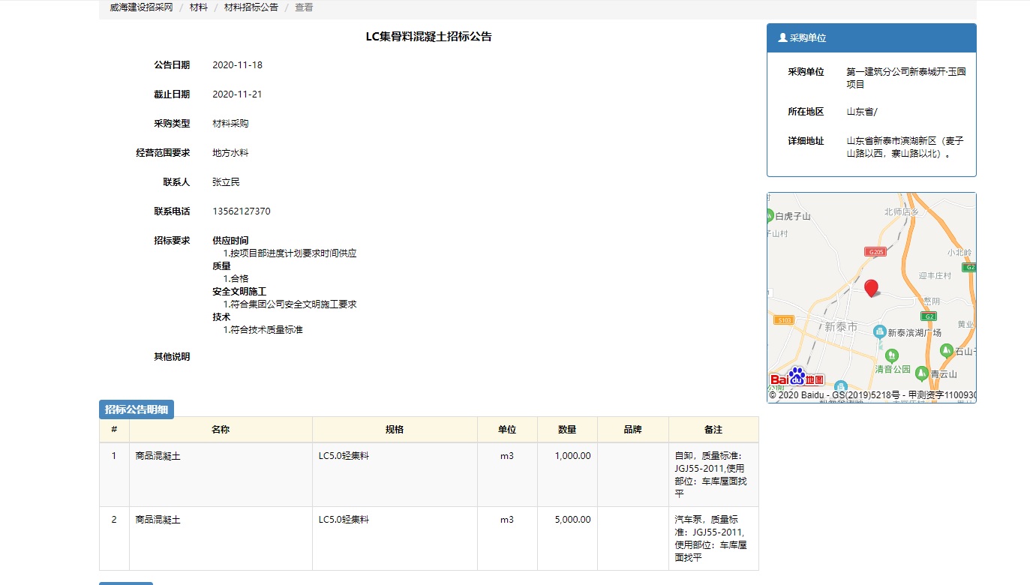Click the green G2 highway sign near 整阴
The height and width of the screenshot is (585, 1030).
pyautogui.click(x=930, y=317)
